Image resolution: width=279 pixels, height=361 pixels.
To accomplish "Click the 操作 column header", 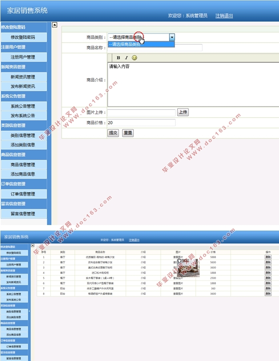I will pyautogui.click(x=268, y=252).
